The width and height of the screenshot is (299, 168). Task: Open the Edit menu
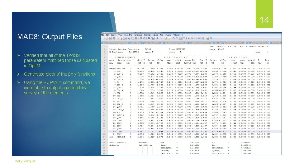(x=107, y=35)
